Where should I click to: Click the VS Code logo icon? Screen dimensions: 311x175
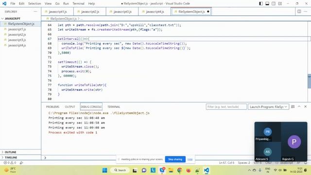click(x=4, y=3)
